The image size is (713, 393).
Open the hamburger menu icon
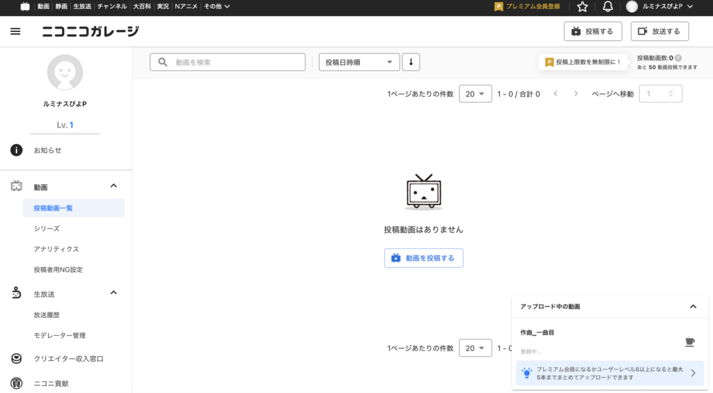tap(15, 31)
